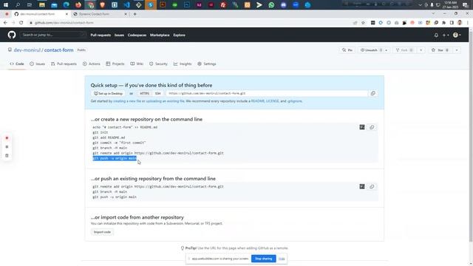
Task: Open the dev-monirul owner link
Action: pyautogui.click(x=27, y=50)
